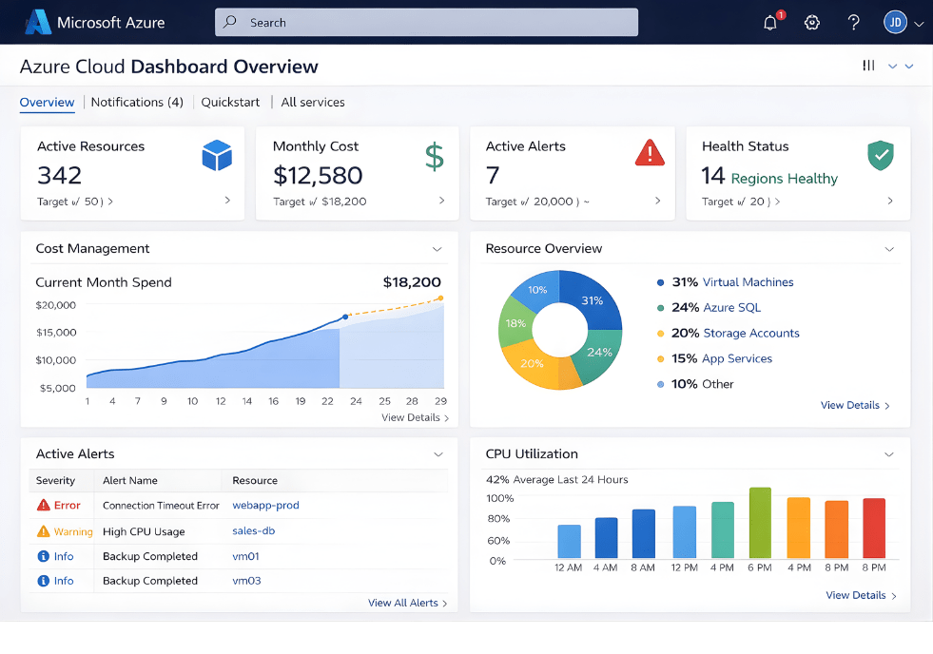Click View All Alerts link

coord(403,603)
